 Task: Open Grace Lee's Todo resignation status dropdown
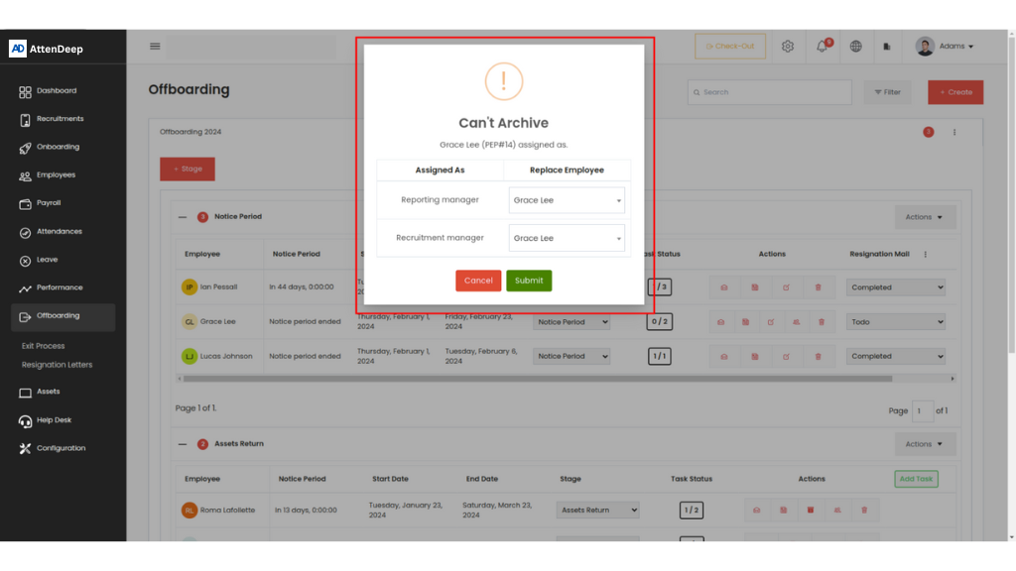[895, 322]
